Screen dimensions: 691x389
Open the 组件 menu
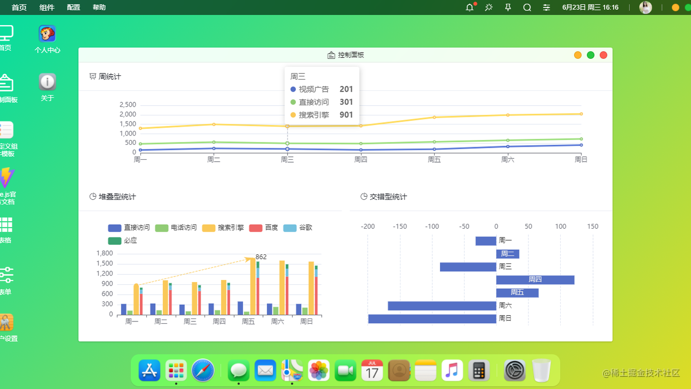pyautogui.click(x=46, y=7)
